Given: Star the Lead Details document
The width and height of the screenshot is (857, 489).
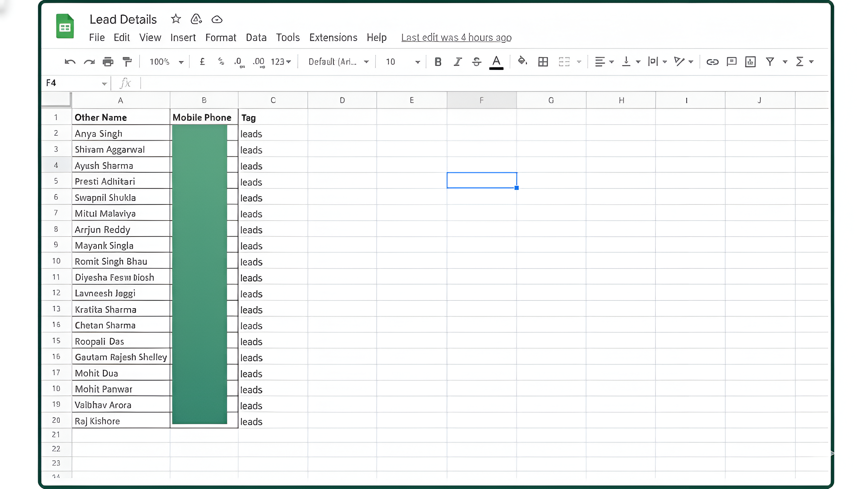Looking at the screenshot, I should [176, 19].
